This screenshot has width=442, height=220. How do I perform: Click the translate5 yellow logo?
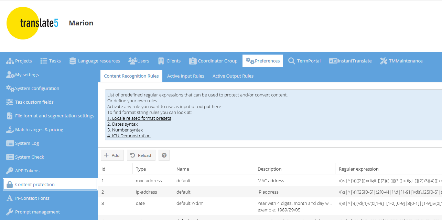click(32, 23)
